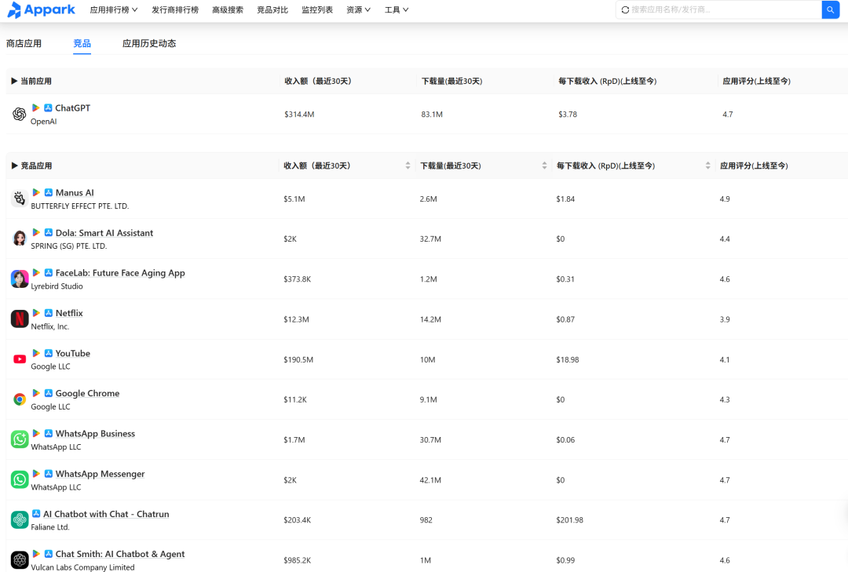This screenshot has width=848, height=572.
Task: Open 监控列表 in the top menu
Action: [317, 9]
